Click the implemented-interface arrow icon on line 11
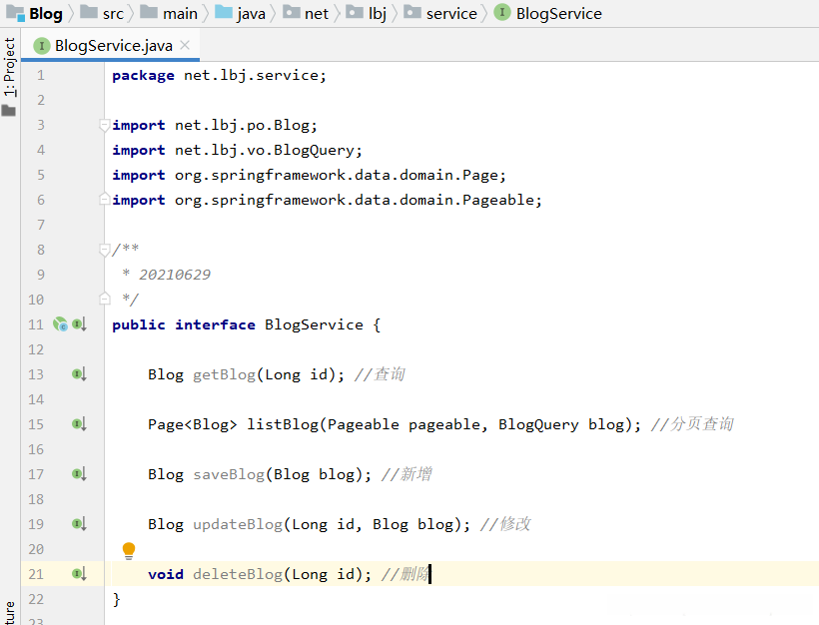Image resolution: width=819 pixels, height=625 pixels. pos(79,324)
